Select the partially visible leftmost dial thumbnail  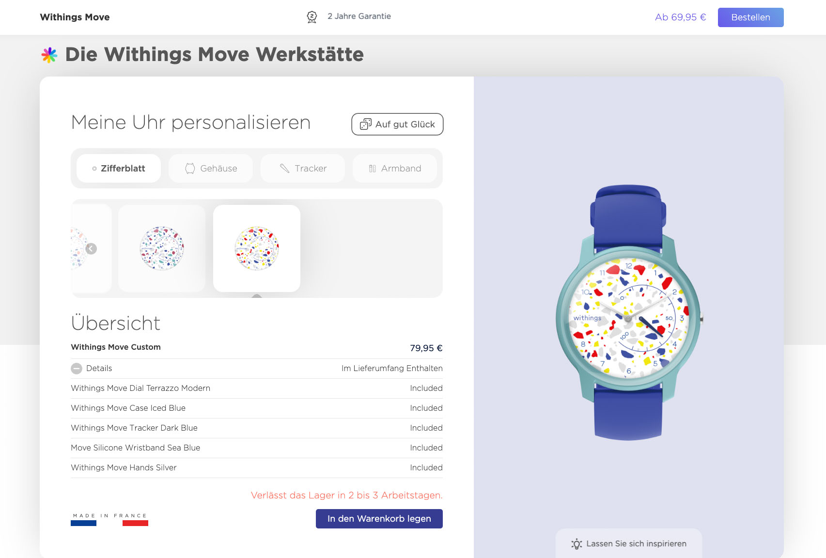coord(78,248)
